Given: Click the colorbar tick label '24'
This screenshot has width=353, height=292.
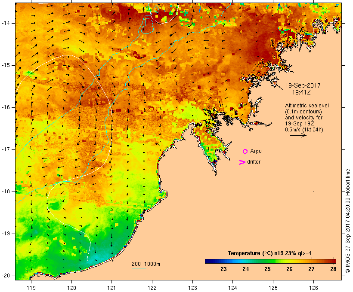Looking at the screenshot, I should pyautogui.click(x=246, y=269).
